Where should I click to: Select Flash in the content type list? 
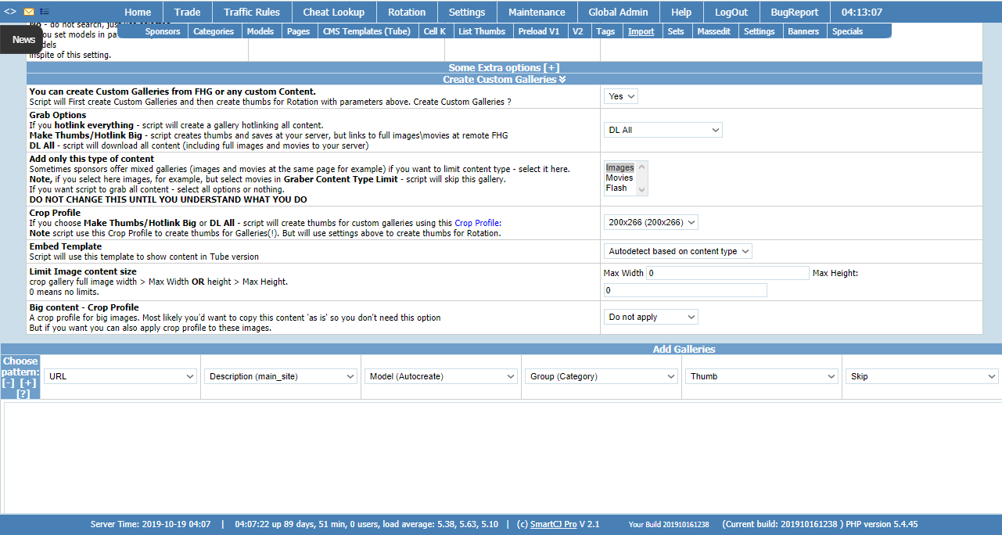coord(616,188)
